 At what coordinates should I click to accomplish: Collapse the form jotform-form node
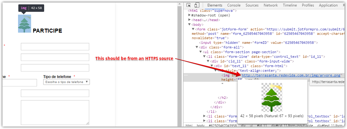tap(193, 29)
